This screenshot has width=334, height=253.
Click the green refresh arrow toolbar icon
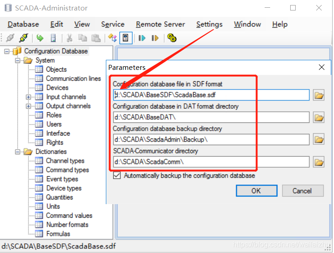[40, 38]
